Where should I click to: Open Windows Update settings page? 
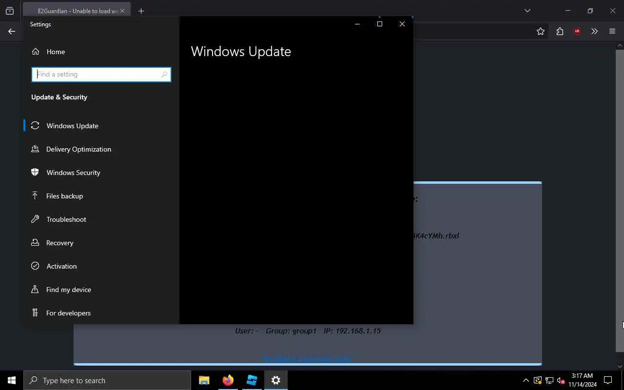[x=101, y=126]
